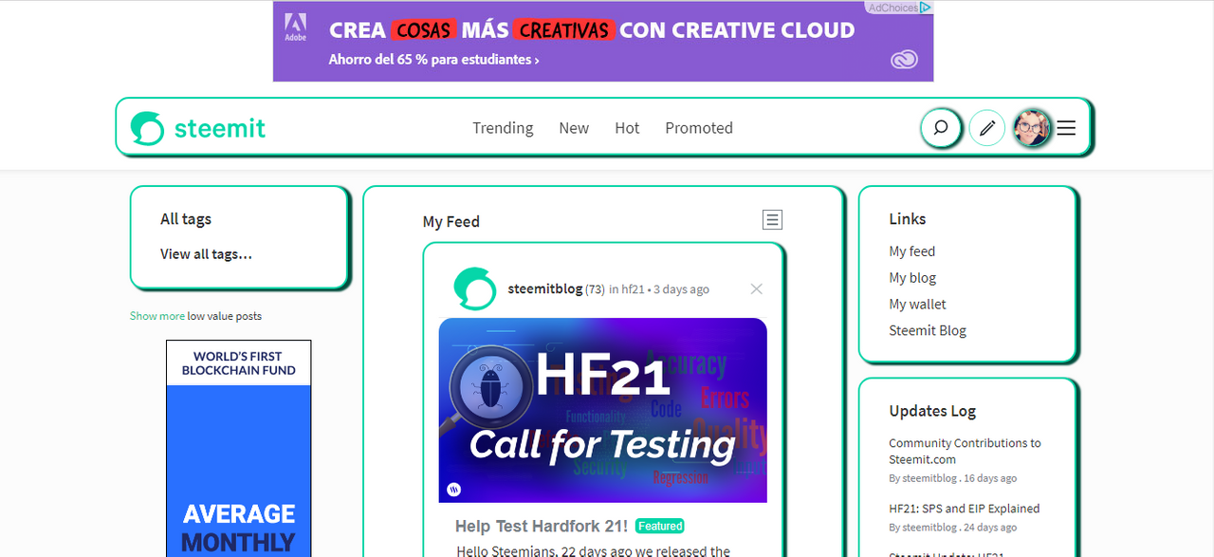
Task: Open the Hot tab
Action: (627, 128)
